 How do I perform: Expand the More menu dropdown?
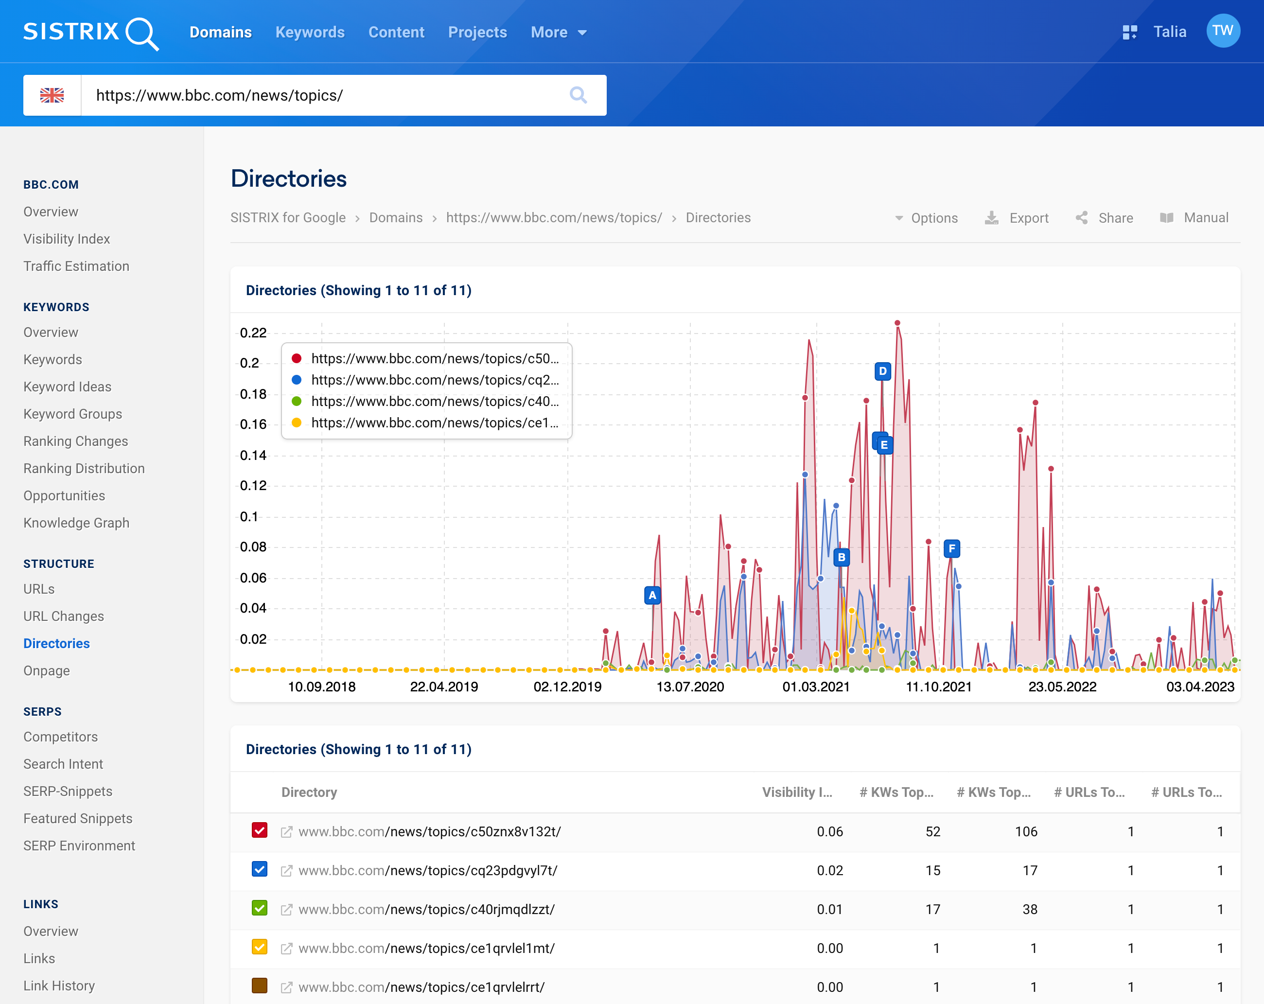[x=559, y=32]
